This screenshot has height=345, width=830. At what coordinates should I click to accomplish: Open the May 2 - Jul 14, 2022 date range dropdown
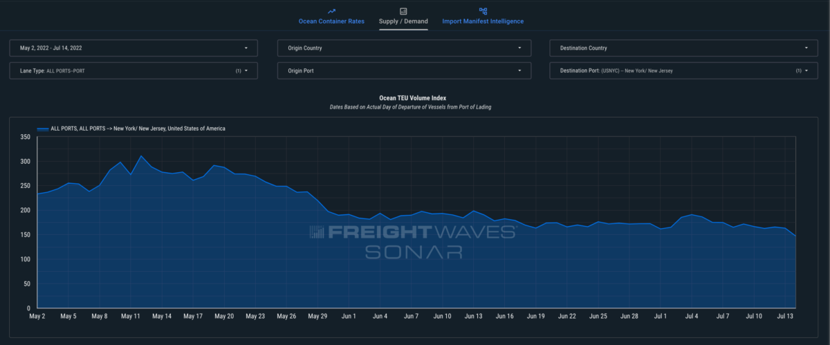click(x=133, y=48)
